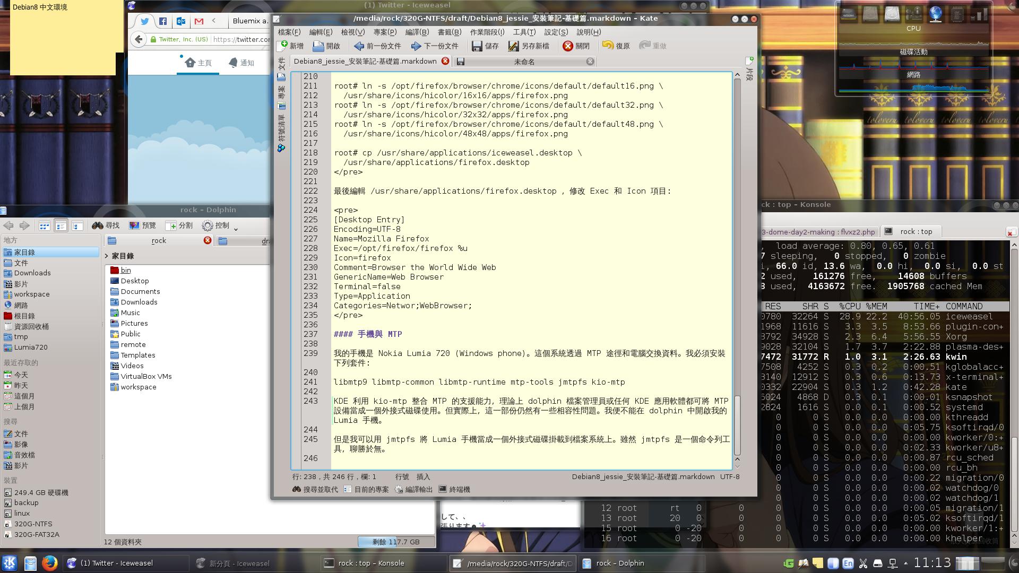The image size is (1019, 573).
Task: Click the Open file button in Kate
Action: coord(326,46)
